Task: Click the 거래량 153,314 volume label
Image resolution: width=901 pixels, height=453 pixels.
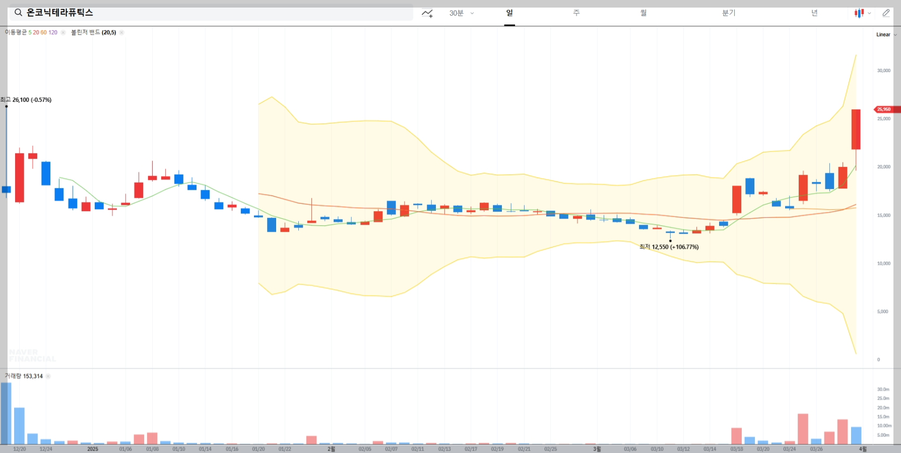Action: 24,376
